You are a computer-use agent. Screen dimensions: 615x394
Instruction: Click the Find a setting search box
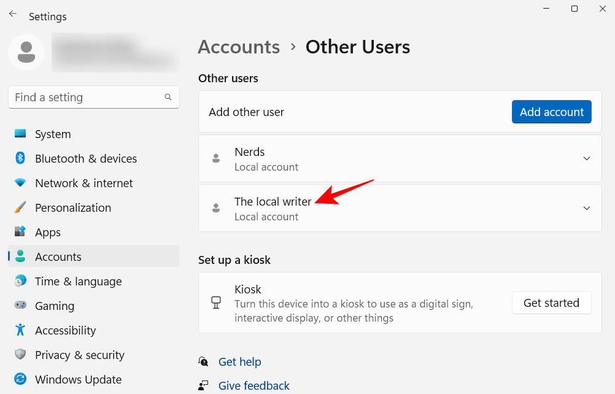coord(86,97)
